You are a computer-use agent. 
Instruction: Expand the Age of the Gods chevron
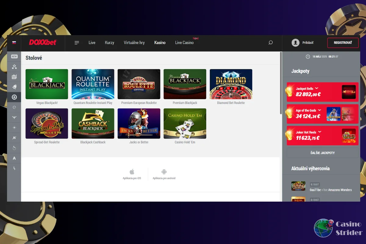pos(319,110)
